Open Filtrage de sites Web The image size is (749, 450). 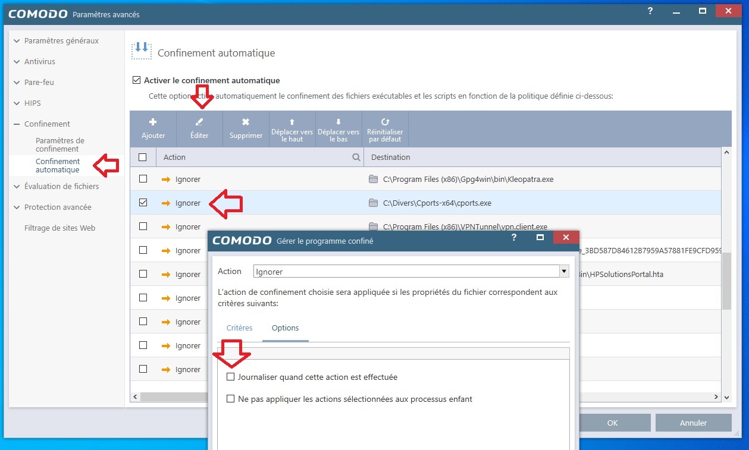click(x=59, y=228)
